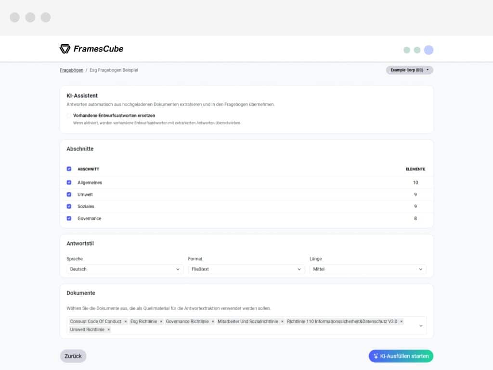Remove Richtlinie 110 Informationssicherheit tag

click(401, 321)
